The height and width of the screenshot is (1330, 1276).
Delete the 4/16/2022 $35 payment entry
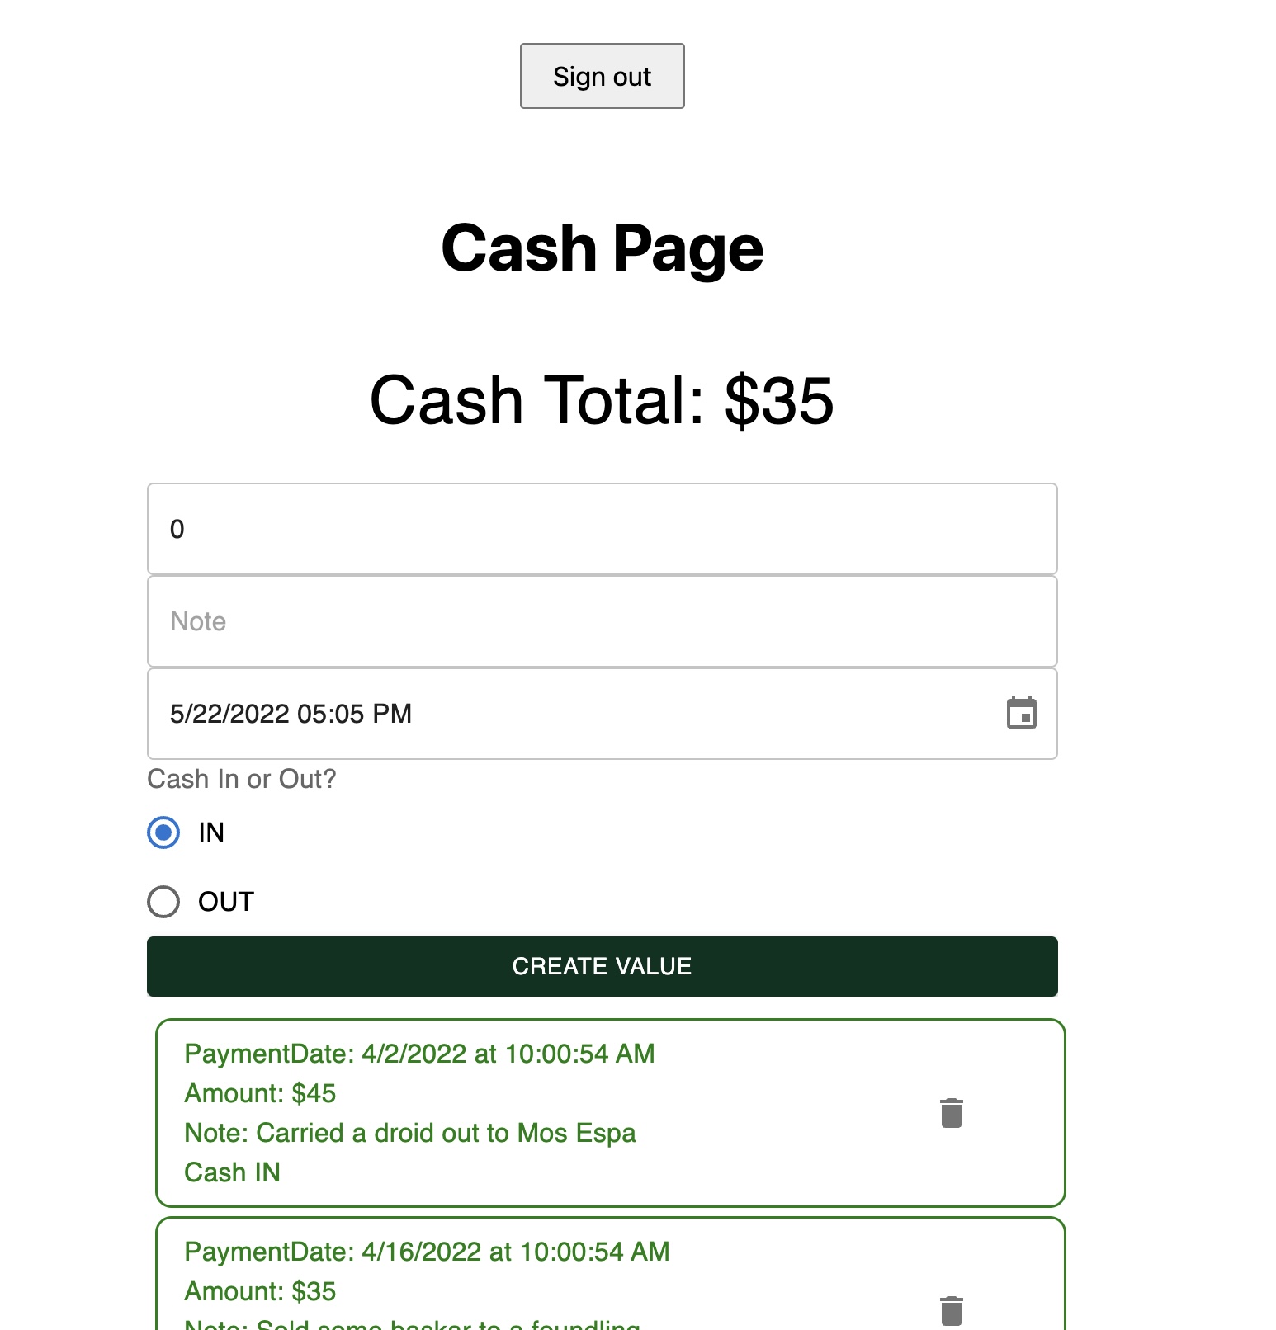point(951,1310)
